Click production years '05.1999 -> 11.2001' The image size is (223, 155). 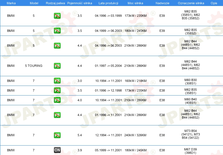click(x=108, y=150)
